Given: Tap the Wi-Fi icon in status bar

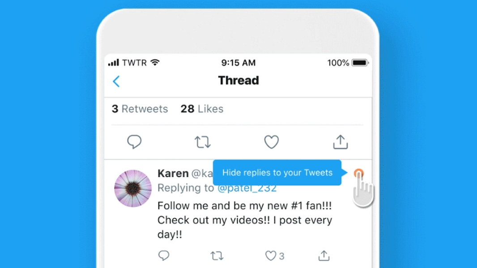Looking at the screenshot, I should [x=155, y=63].
